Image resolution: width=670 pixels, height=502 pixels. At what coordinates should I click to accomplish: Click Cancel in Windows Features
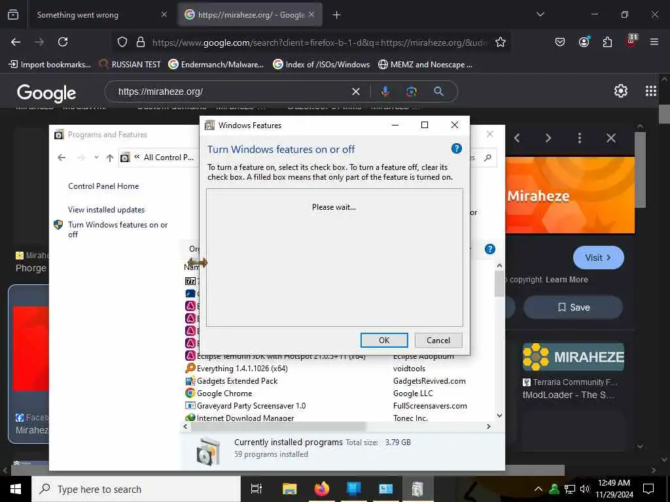point(438,340)
